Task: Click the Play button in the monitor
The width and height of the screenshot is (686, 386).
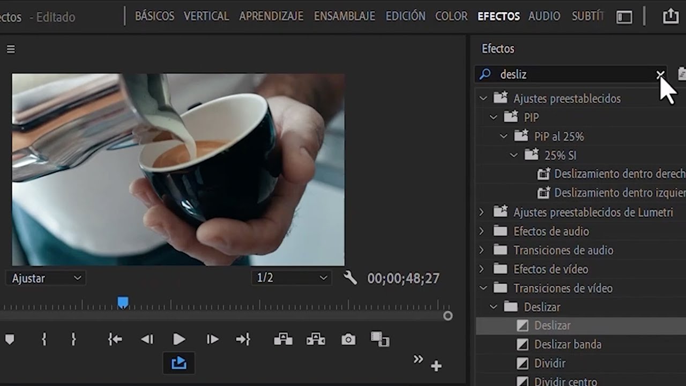Action: 179,339
